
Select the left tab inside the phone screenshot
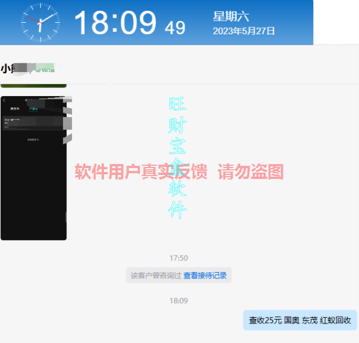click(x=13, y=108)
